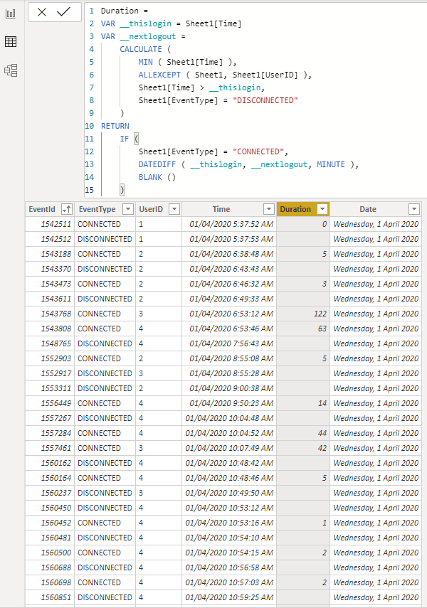Click the 'CALCULATE (' line in formula

(145, 49)
